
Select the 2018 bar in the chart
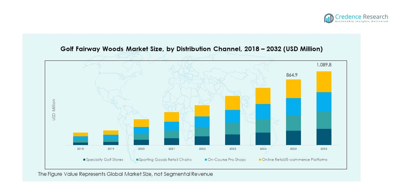coord(81,139)
